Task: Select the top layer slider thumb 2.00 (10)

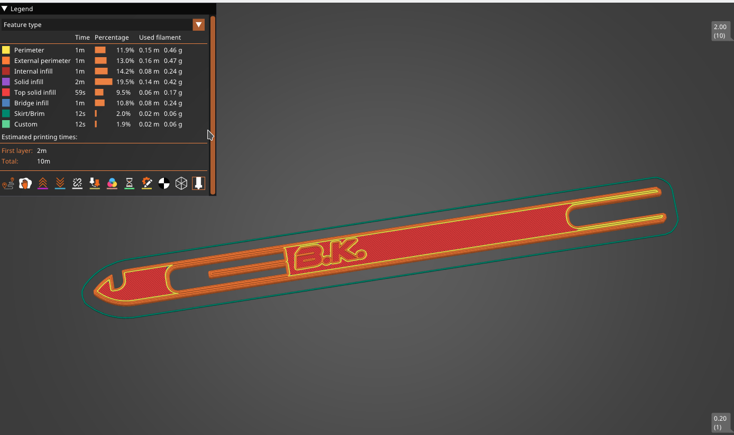Action: pyautogui.click(x=721, y=31)
